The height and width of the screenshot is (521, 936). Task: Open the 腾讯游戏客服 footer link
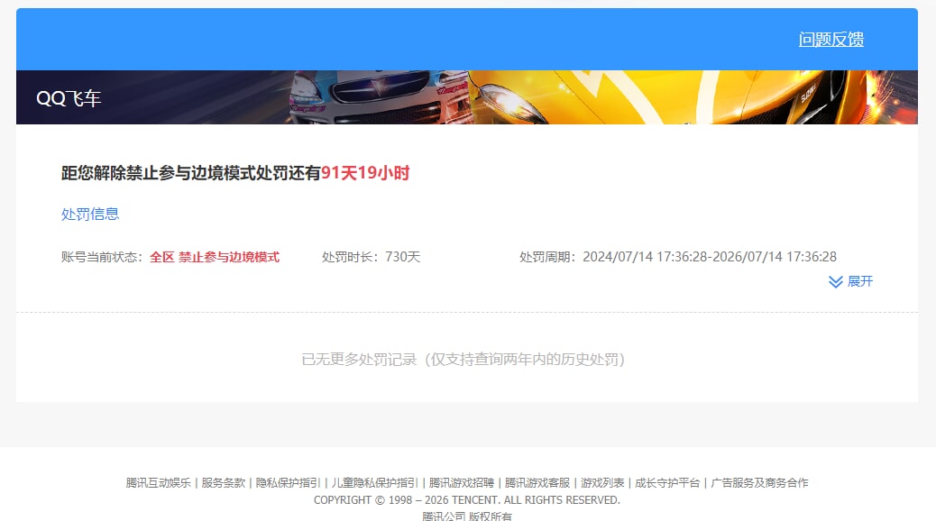(537, 483)
